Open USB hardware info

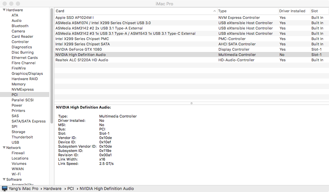click(x=15, y=142)
